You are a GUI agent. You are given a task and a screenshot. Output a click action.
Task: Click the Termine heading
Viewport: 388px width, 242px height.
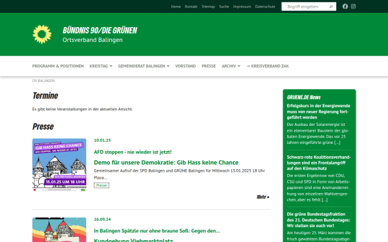[45, 96]
